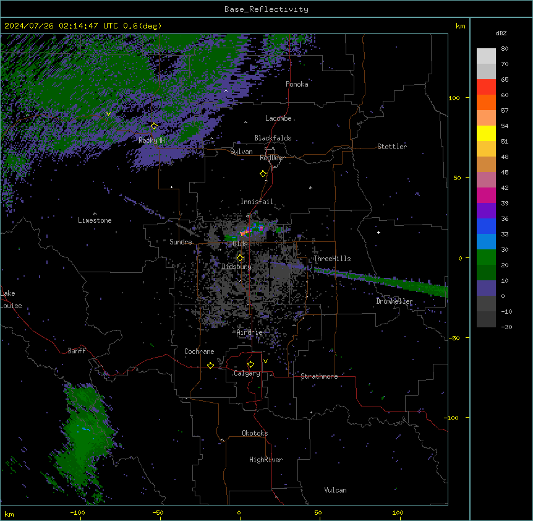533x521 pixels.
Task: Click the Okotoks city label
Action: (255, 433)
